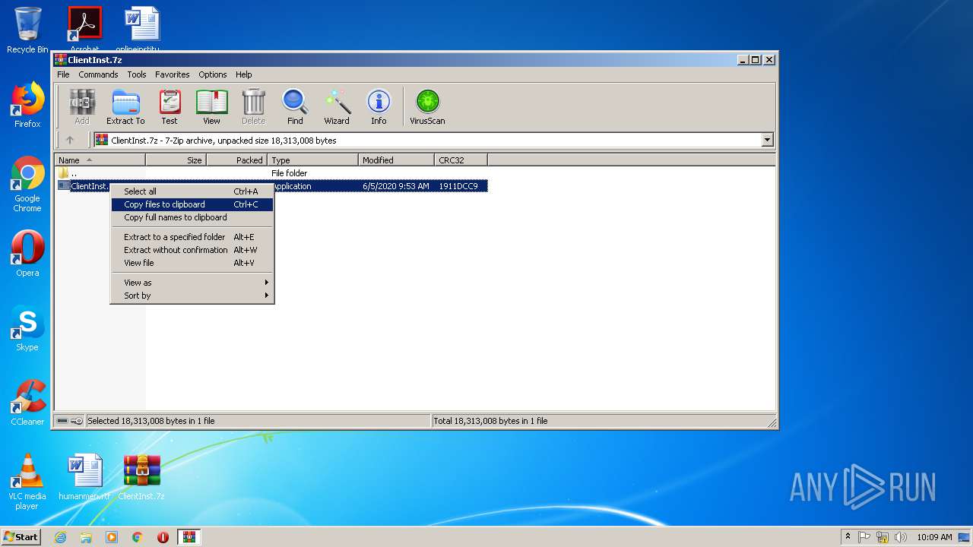Screen dimensions: 973x547
Task: Click the Start button
Action: point(21,537)
